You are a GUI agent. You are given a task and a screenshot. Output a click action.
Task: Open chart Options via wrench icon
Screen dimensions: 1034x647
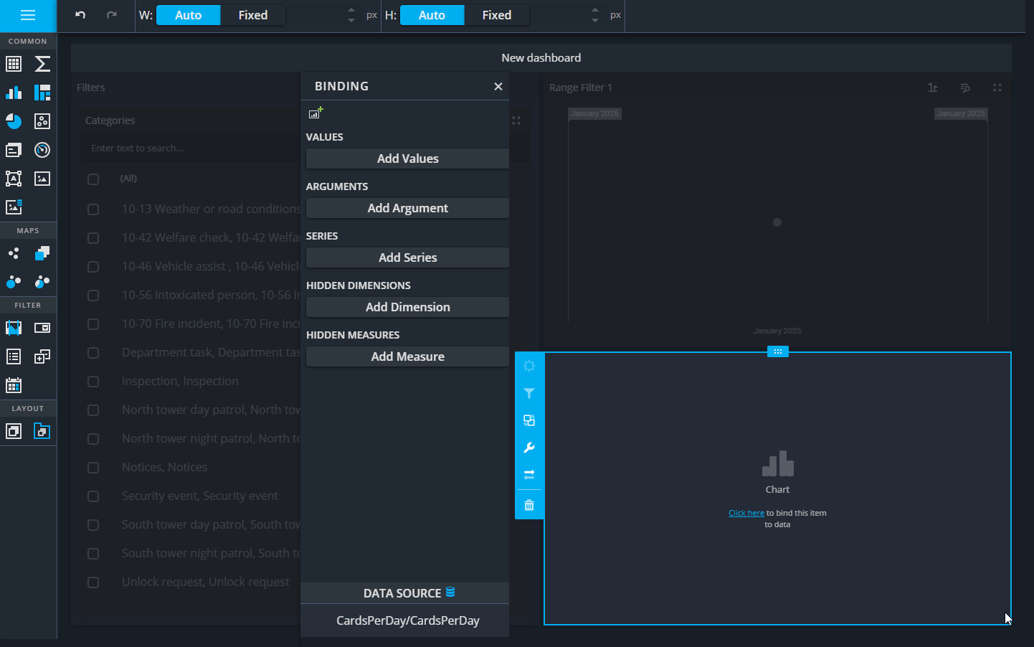[x=529, y=448]
